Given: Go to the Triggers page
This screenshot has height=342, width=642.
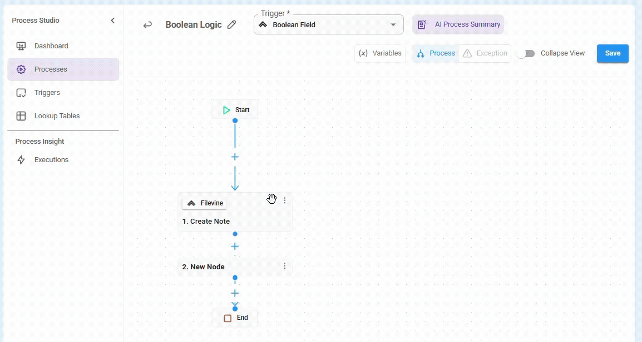Looking at the screenshot, I should click(x=47, y=93).
